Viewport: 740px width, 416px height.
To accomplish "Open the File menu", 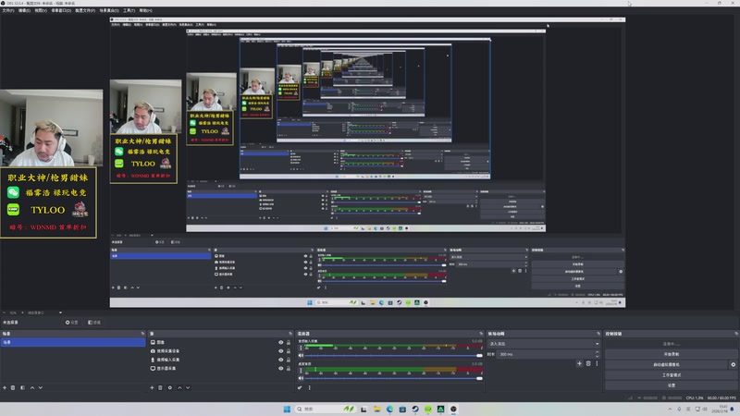I will coord(8,10).
